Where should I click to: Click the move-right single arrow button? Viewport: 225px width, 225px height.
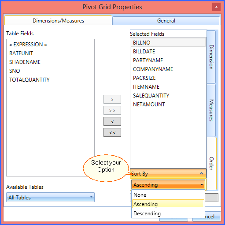(112, 99)
